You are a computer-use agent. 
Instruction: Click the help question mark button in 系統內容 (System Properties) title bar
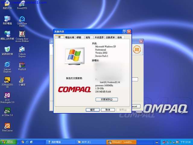125,31
